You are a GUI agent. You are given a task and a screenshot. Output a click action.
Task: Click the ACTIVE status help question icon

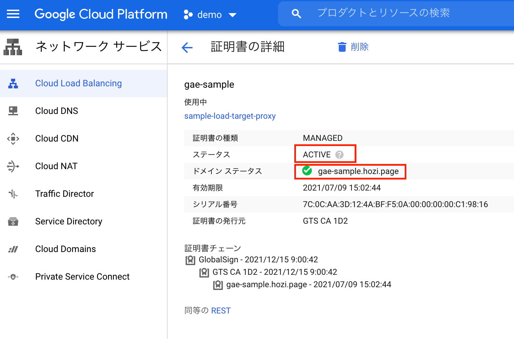[x=339, y=155]
